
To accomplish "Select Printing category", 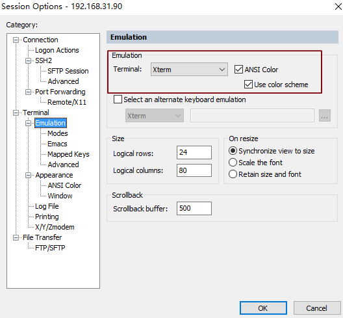I will click(x=47, y=217).
